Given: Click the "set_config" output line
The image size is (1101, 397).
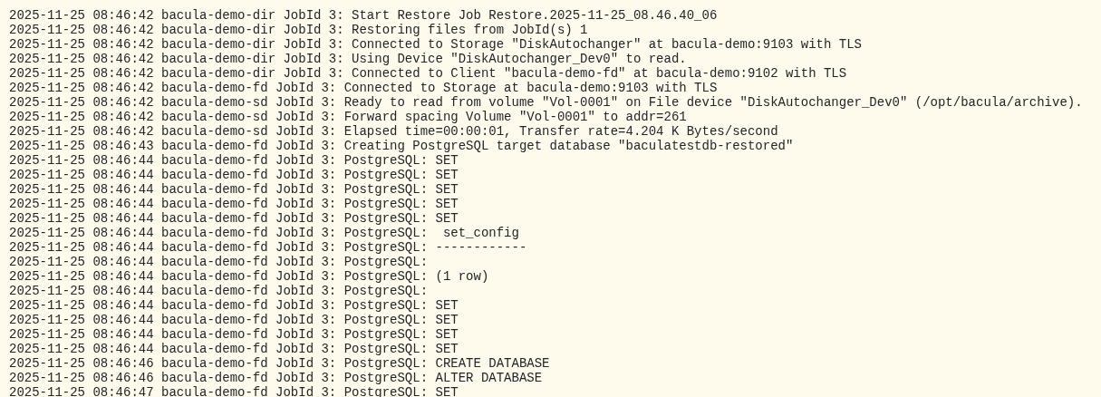Looking at the screenshot, I should click(x=480, y=233).
